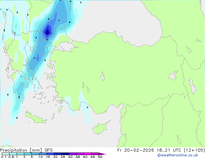Click the '(12+105)' forecast run text
The image size is (205, 158).
(x=194, y=150)
